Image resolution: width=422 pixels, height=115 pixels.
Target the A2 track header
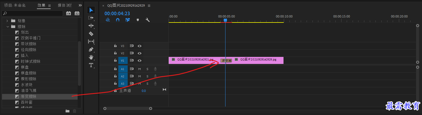pyautogui.click(x=123, y=76)
